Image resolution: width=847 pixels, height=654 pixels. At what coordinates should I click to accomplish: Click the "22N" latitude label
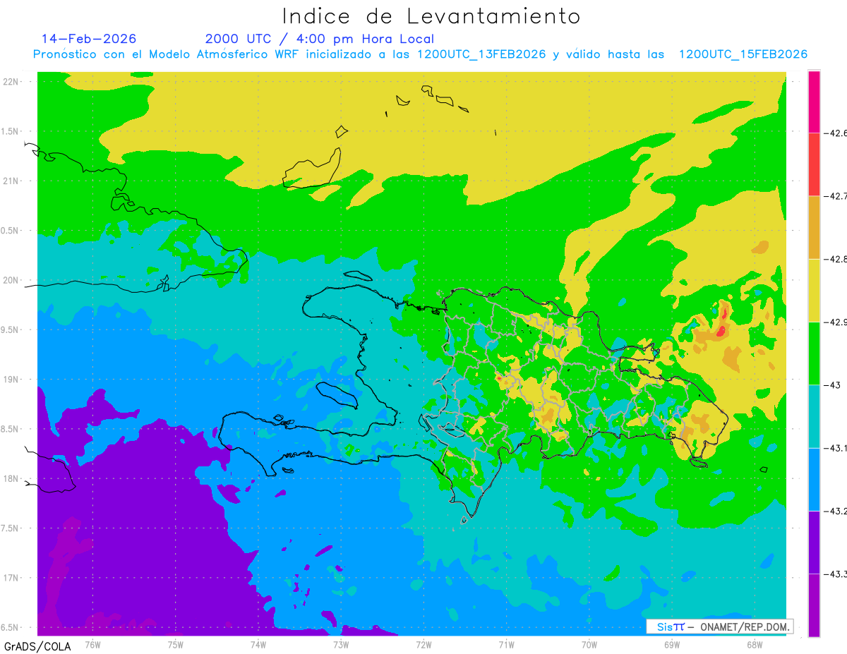click(x=12, y=81)
